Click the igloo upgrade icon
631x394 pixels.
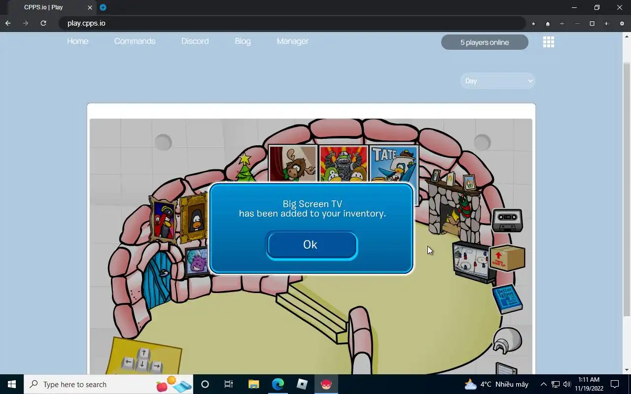507,340
